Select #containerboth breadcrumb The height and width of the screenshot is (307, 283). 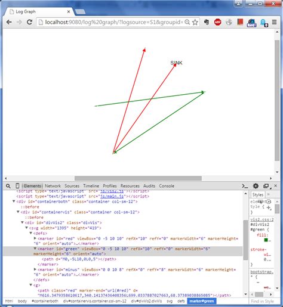[x=45, y=301]
